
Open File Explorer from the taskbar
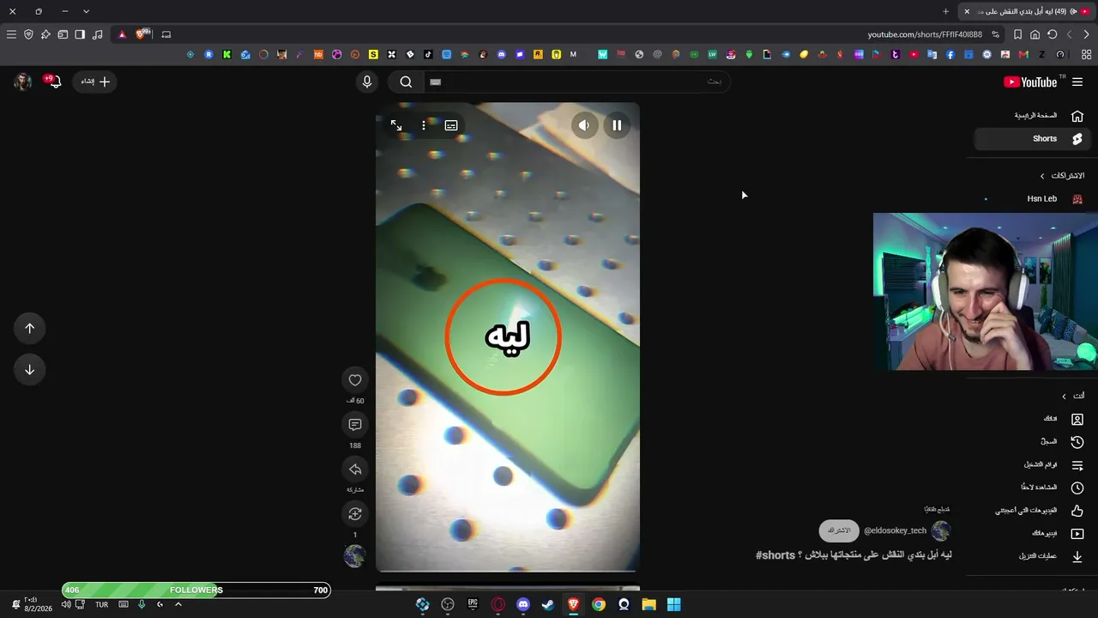coord(649,604)
